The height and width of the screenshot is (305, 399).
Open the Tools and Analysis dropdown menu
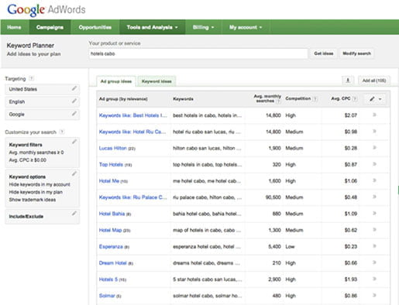click(152, 27)
